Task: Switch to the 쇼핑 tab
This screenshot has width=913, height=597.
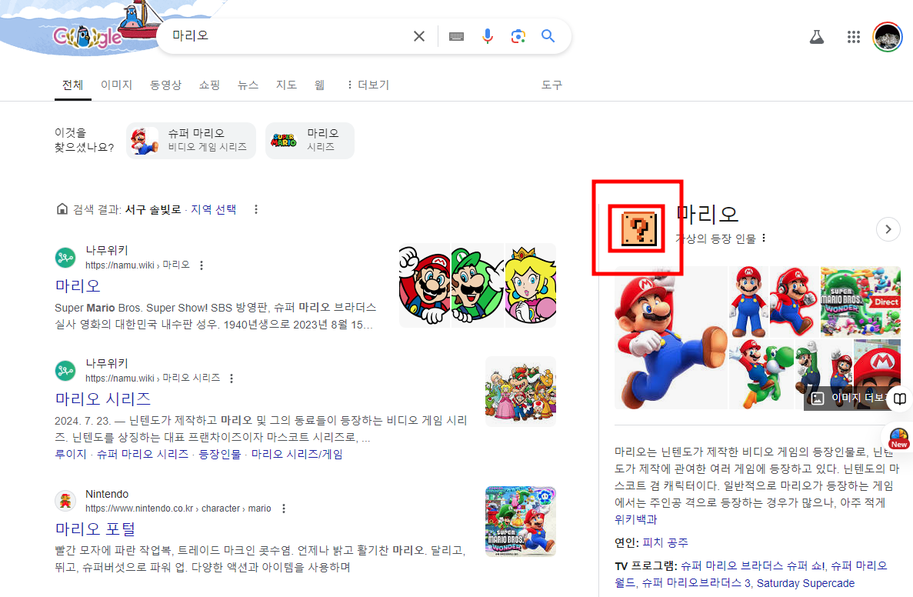Action: tap(209, 85)
